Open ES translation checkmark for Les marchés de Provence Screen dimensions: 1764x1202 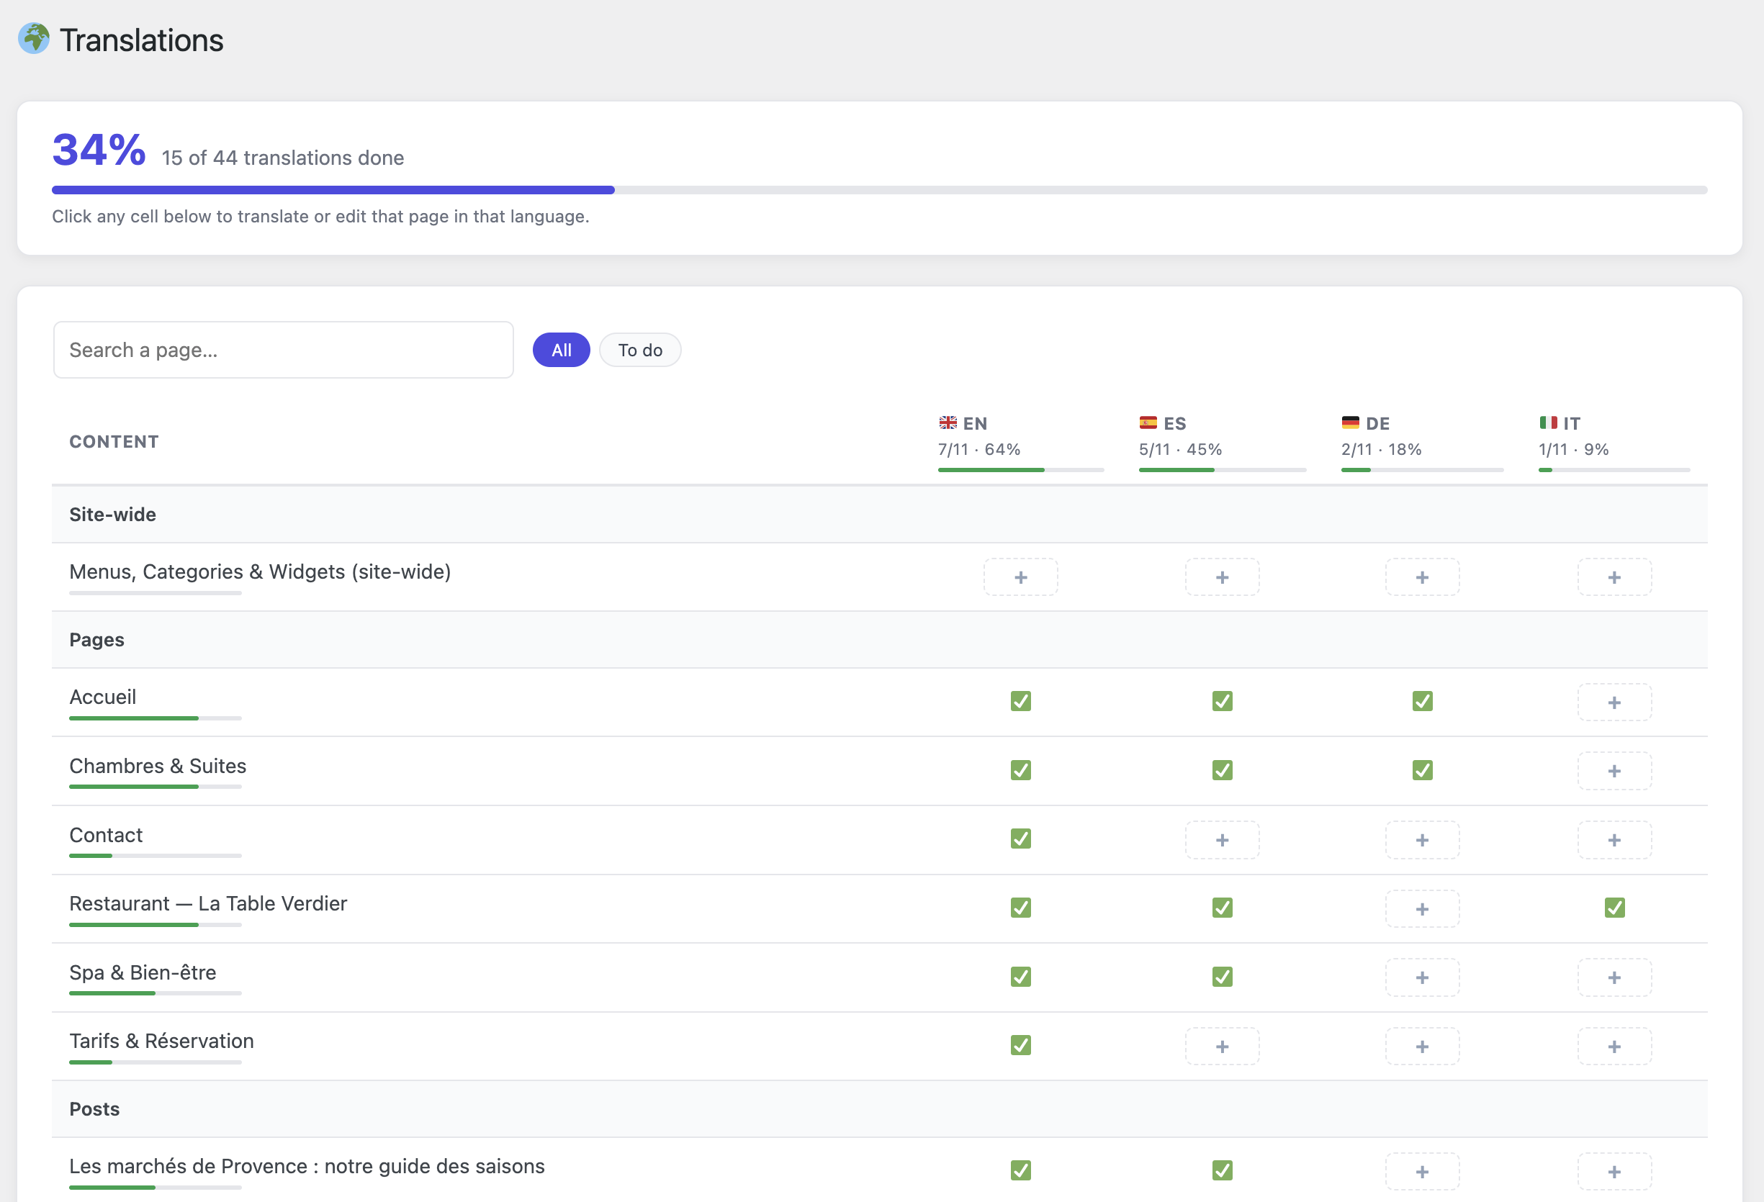pos(1222,1170)
